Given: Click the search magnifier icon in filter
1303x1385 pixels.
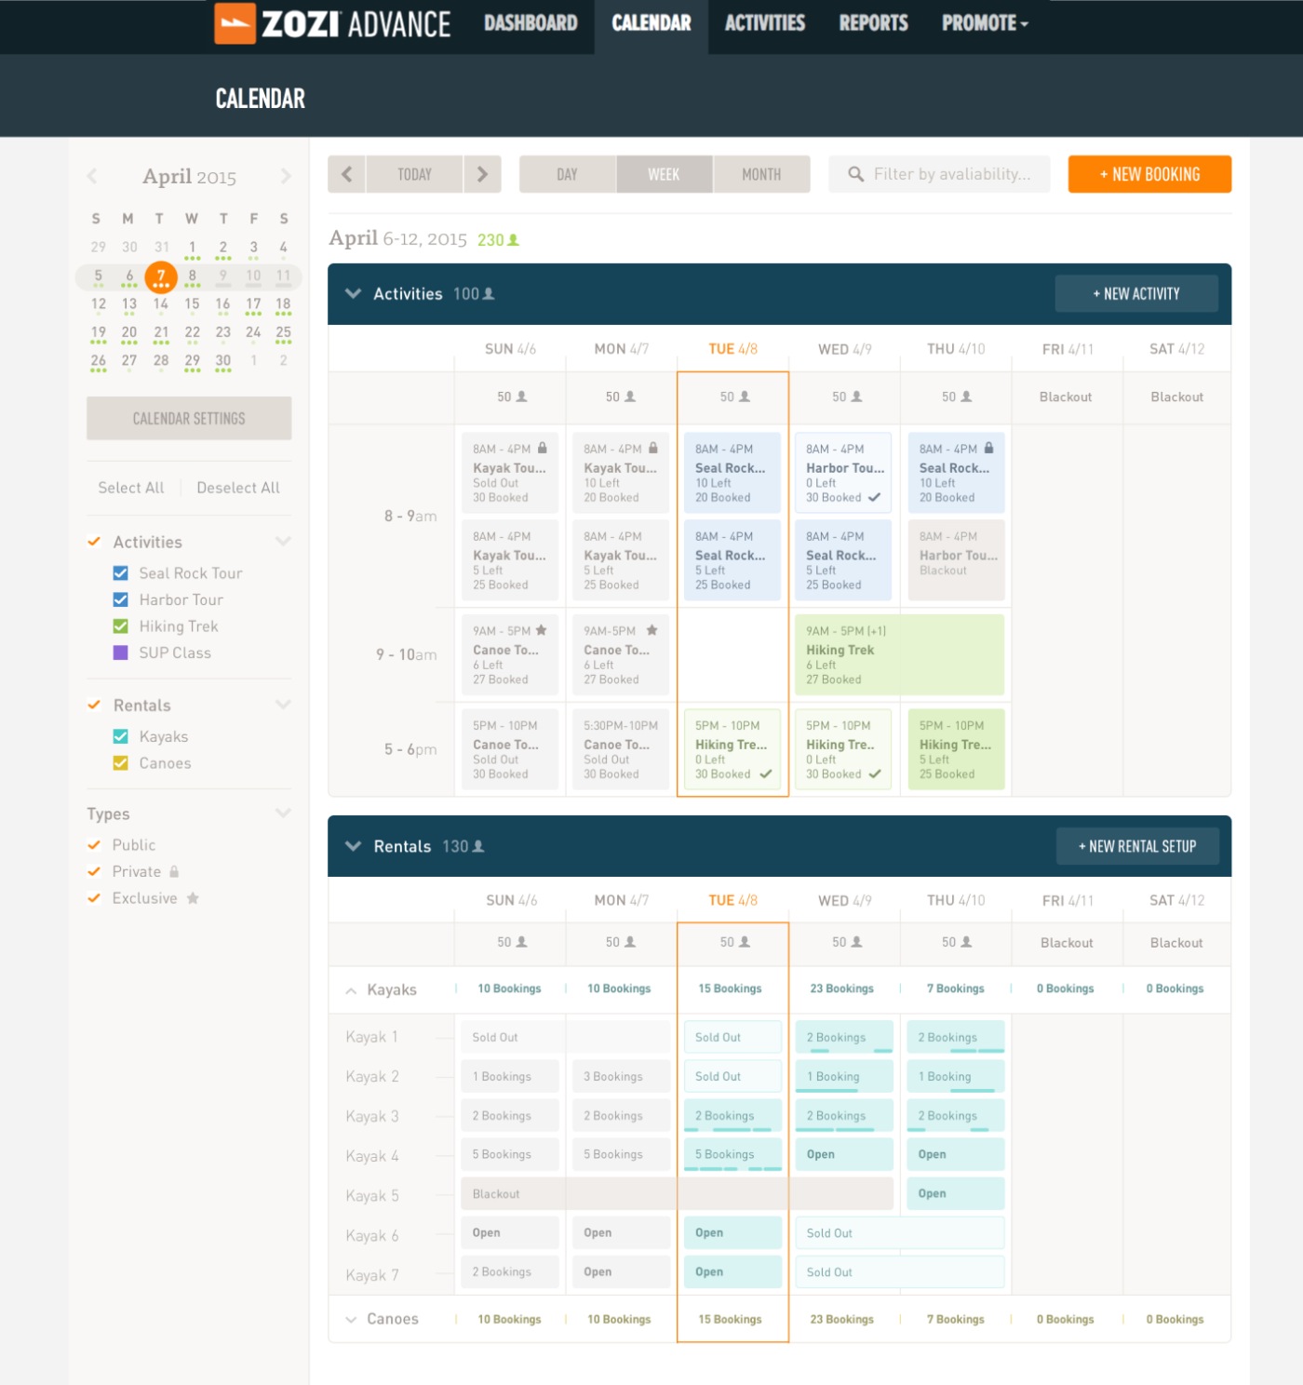Looking at the screenshot, I should pos(855,174).
